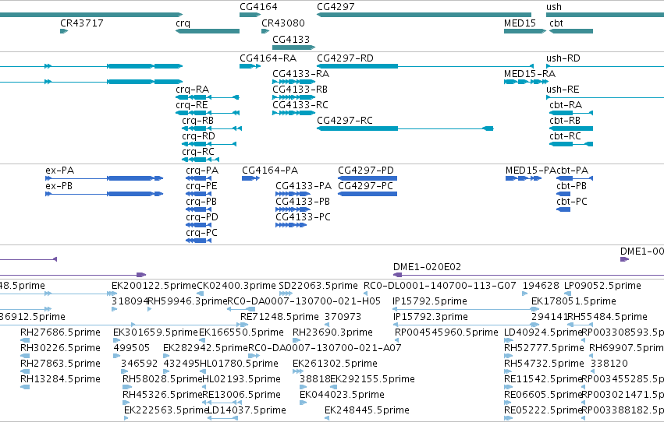Select the CG4133-PA protein

(x=293, y=194)
